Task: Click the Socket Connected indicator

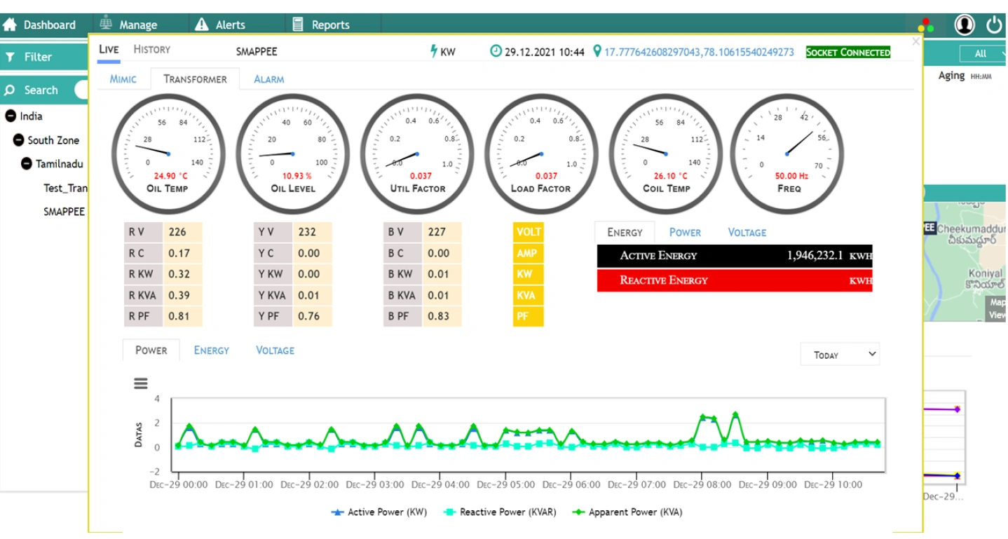Action: click(847, 51)
